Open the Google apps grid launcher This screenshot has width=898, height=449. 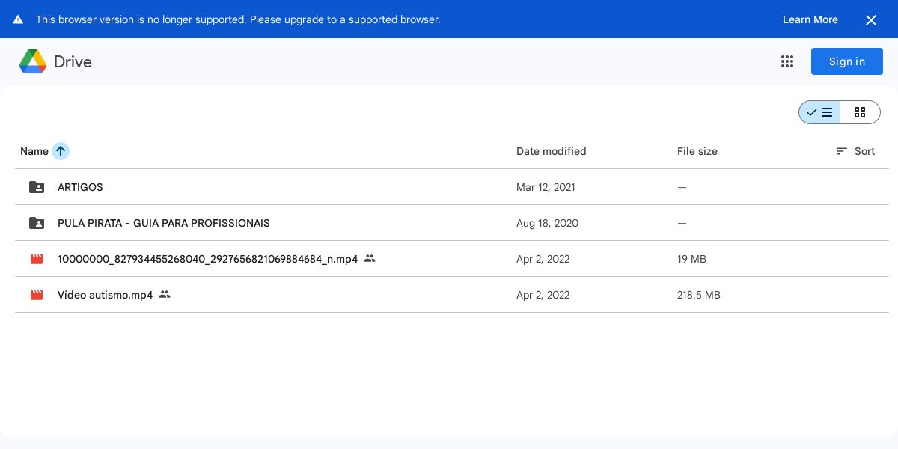pos(786,61)
